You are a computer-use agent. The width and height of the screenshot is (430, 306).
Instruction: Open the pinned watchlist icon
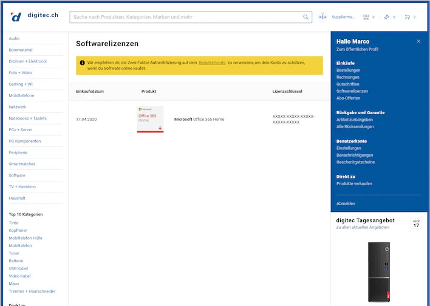pyautogui.click(x=386, y=17)
